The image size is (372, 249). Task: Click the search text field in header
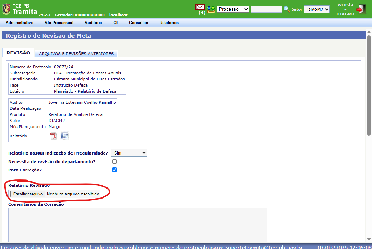point(267,9)
